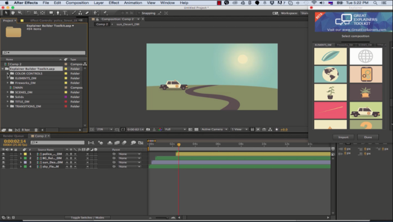Click the delete trash icon in Project panel
Screen dimensions: 393x222
[36, 130]
